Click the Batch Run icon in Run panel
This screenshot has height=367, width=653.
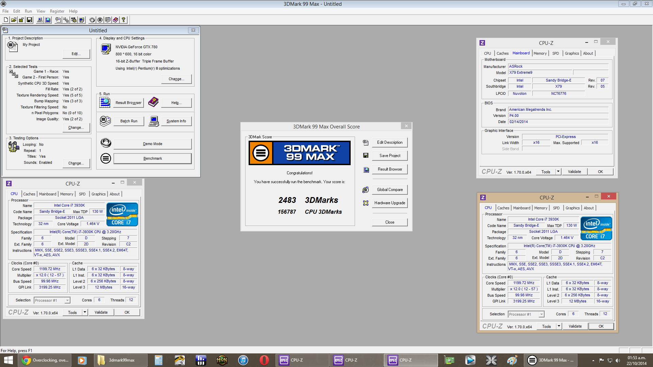(x=105, y=121)
